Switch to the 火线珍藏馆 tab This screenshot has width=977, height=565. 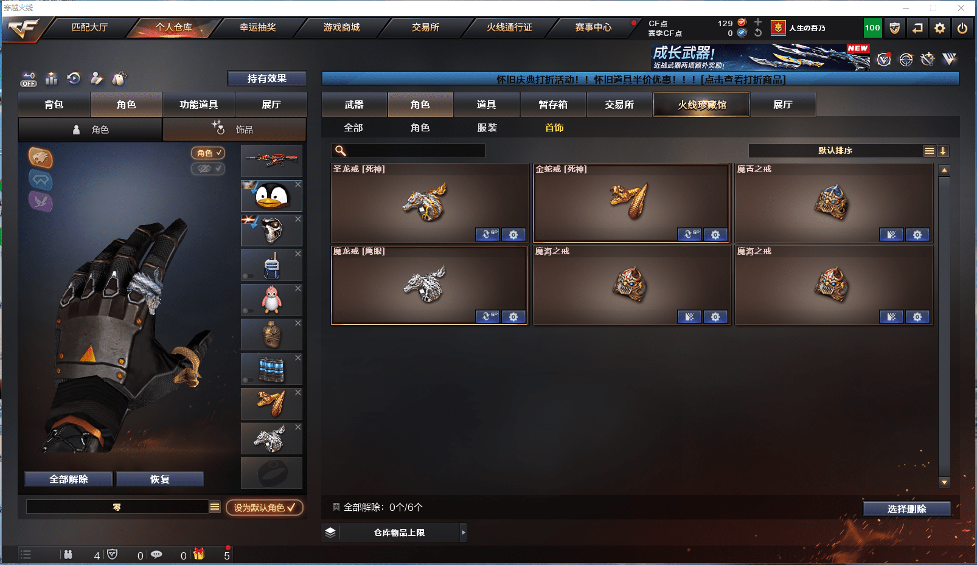[x=701, y=105]
